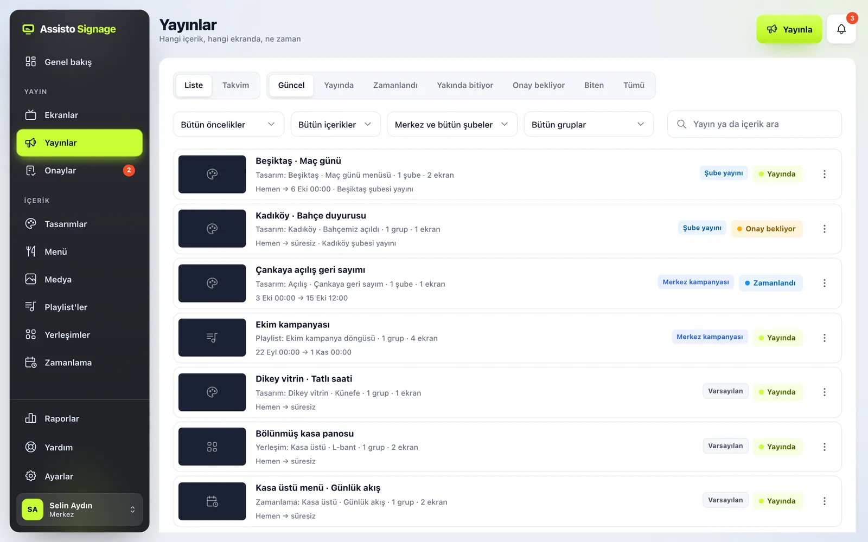Open Ekim kampanyası playlist thumbnail
The height and width of the screenshot is (542, 868).
pyautogui.click(x=212, y=338)
